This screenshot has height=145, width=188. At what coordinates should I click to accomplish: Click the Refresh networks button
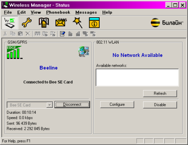[x=160, y=93]
